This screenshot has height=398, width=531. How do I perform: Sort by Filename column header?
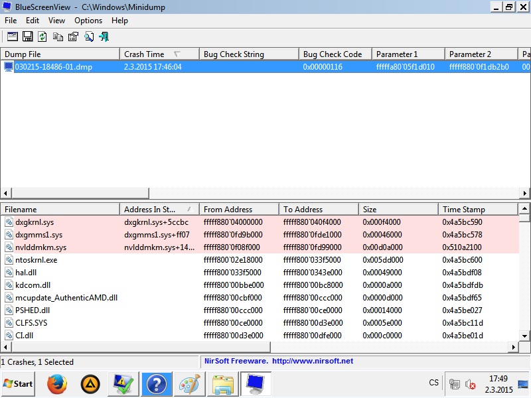60,209
